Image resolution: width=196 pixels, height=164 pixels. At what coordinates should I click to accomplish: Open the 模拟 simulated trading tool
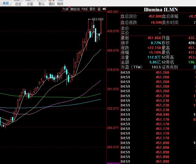pyautogui.click(x=52, y=3)
